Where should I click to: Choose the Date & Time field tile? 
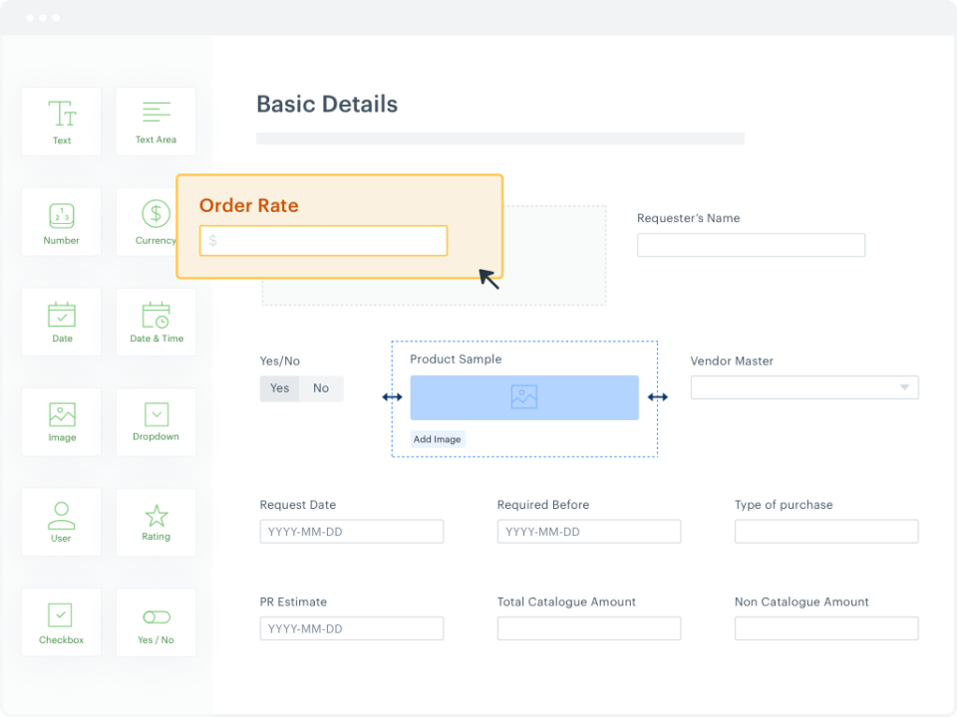tap(156, 322)
